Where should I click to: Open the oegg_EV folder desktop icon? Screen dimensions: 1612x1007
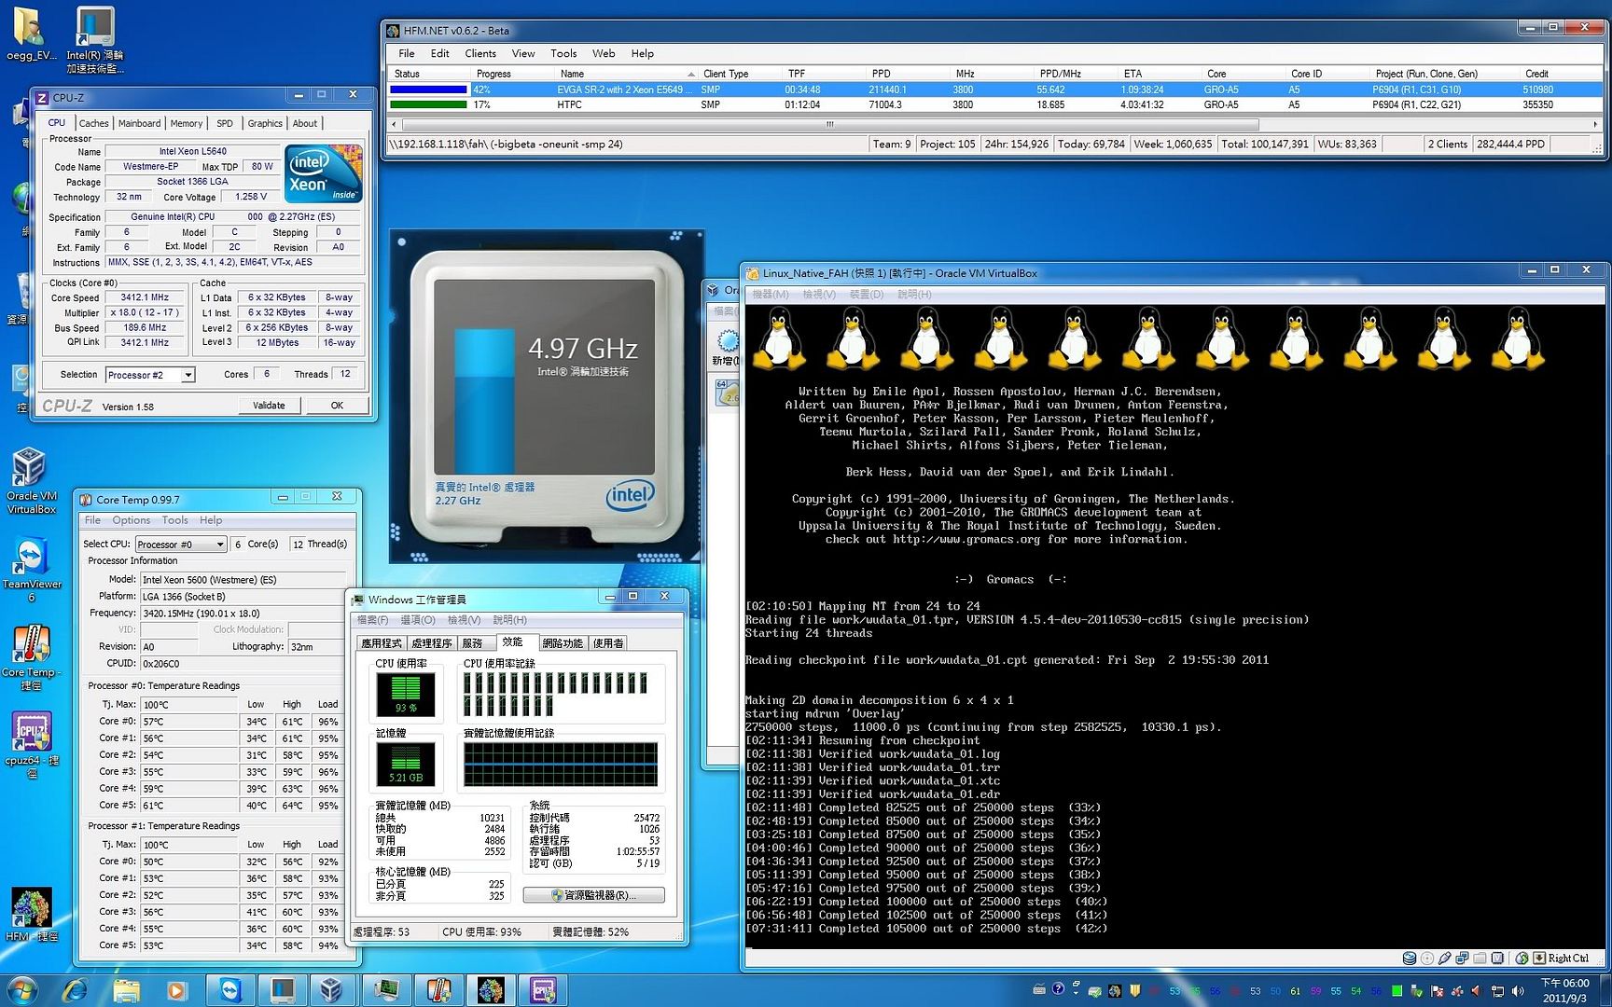(x=31, y=34)
